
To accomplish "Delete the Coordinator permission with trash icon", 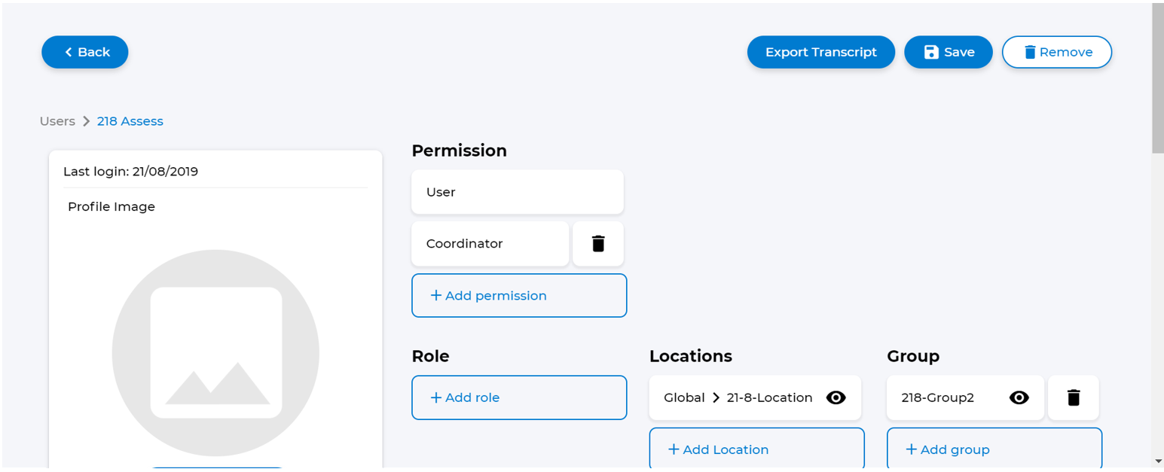I will [x=598, y=244].
